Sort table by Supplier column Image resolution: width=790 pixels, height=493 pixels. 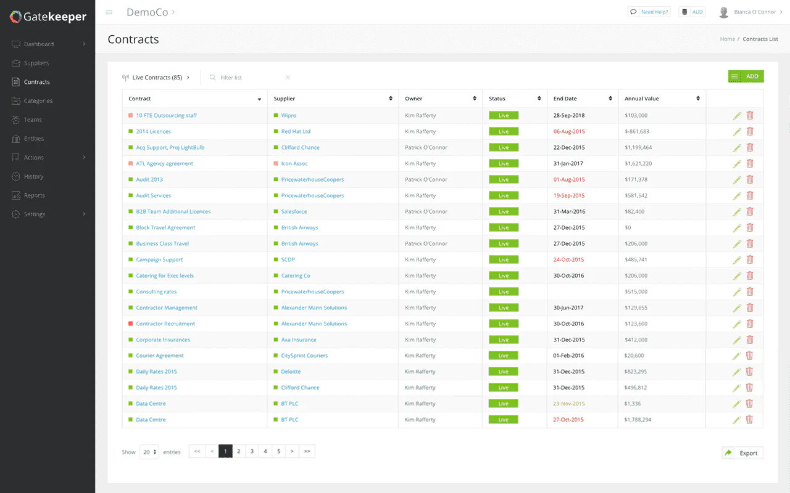click(333, 99)
